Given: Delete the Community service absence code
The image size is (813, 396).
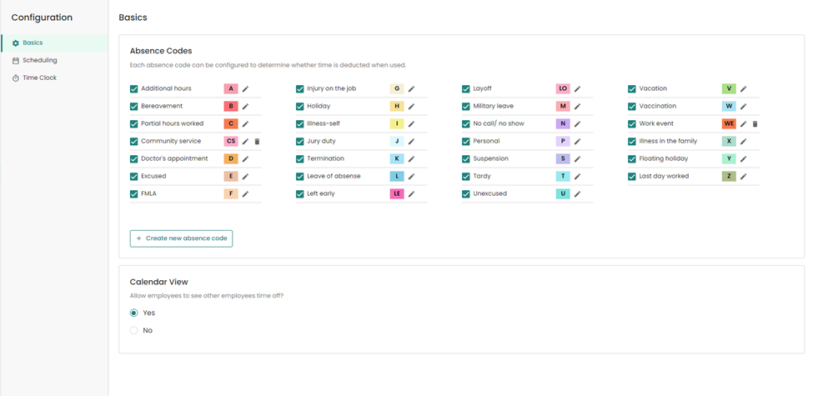Looking at the screenshot, I should pyautogui.click(x=257, y=142).
